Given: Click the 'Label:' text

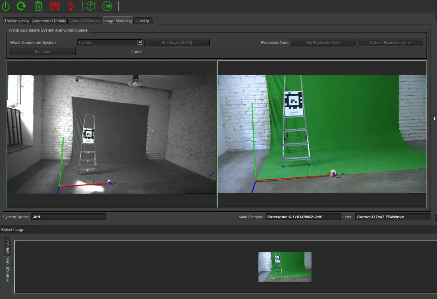Looking at the screenshot, I should click(x=137, y=52).
